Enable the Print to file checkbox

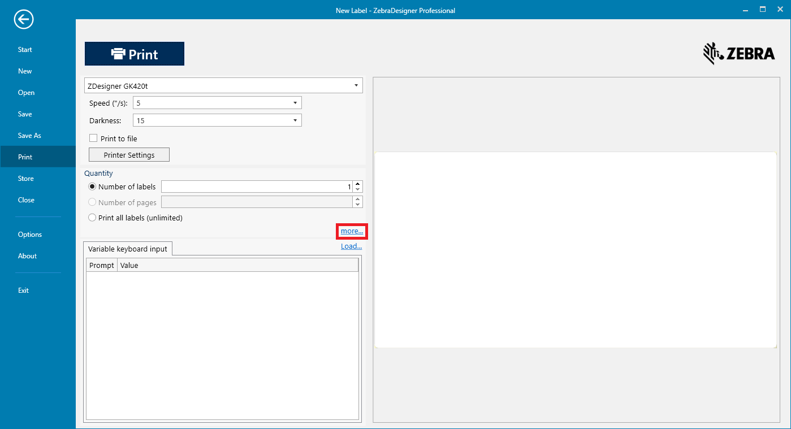coord(93,138)
